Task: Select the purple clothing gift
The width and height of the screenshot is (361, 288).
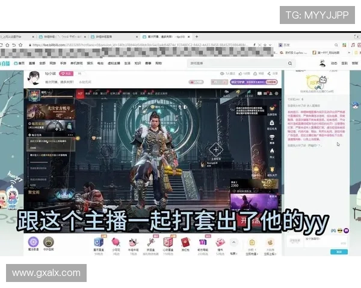Action: (x=203, y=242)
